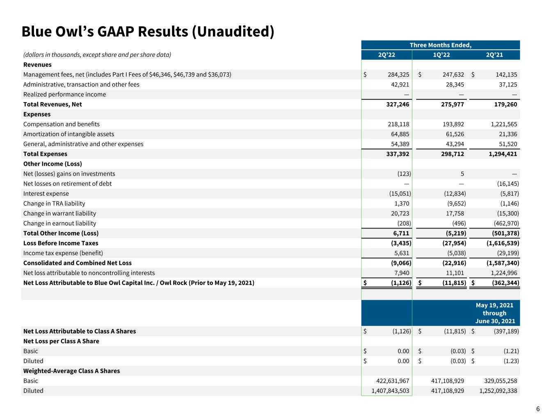Click the 2Q'22 column header

tap(386, 55)
